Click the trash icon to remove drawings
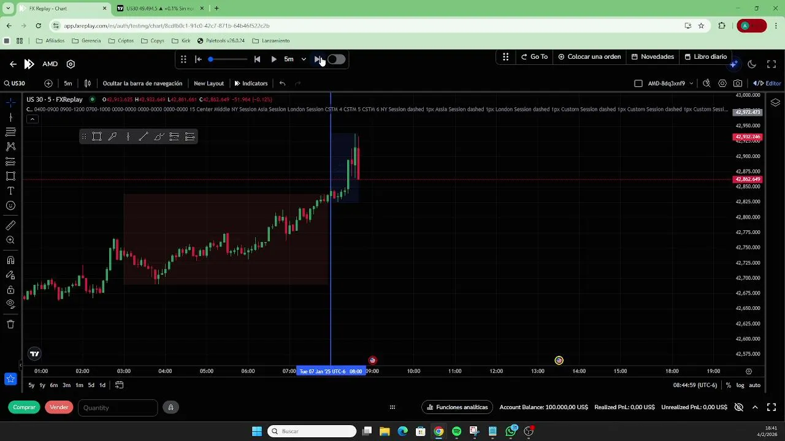This screenshot has height=441, width=785. coord(10,324)
